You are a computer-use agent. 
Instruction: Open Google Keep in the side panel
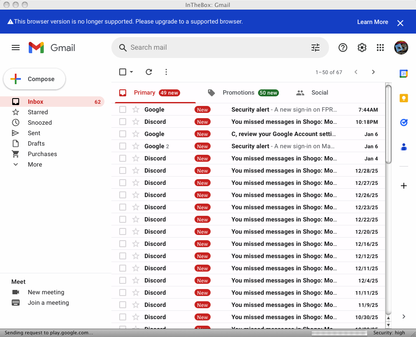[403, 99]
